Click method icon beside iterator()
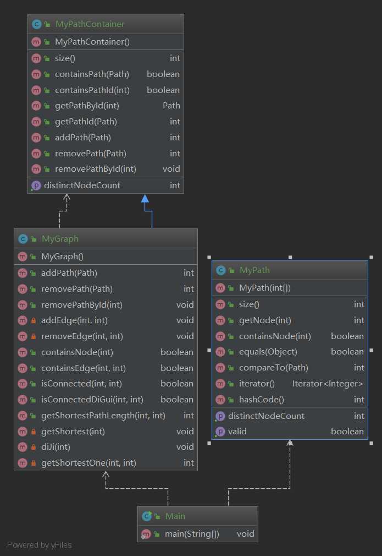Screen dimensions: 382x556 click(220, 384)
